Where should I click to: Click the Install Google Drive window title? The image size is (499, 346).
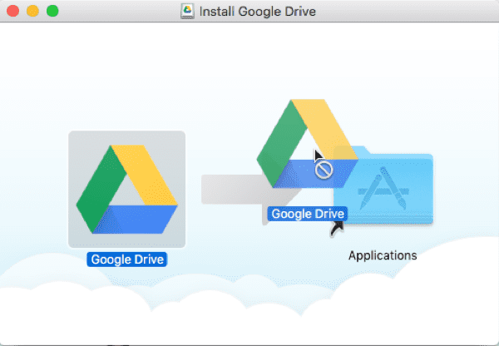[258, 12]
